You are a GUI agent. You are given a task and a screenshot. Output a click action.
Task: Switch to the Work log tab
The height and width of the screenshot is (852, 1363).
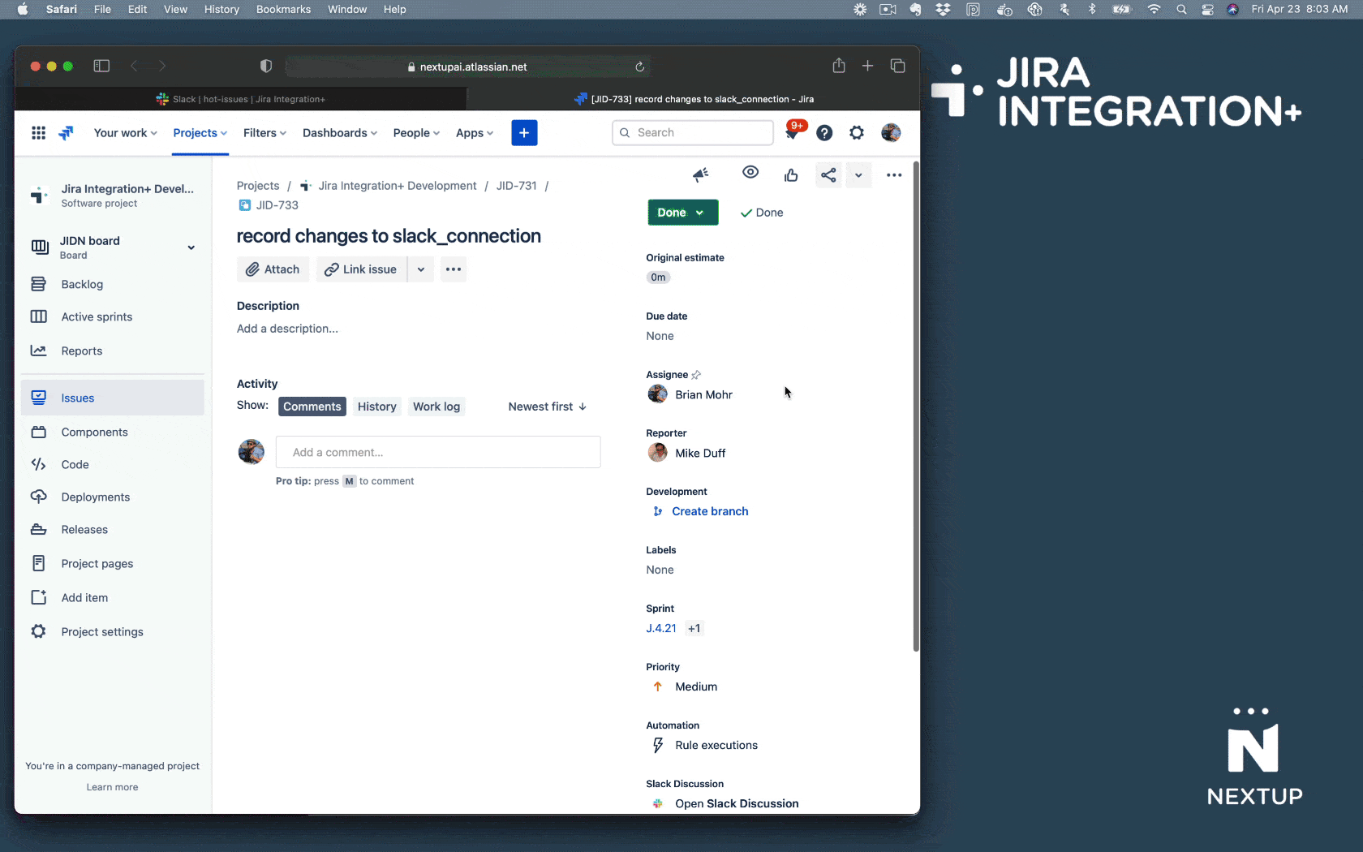coord(436,407)
